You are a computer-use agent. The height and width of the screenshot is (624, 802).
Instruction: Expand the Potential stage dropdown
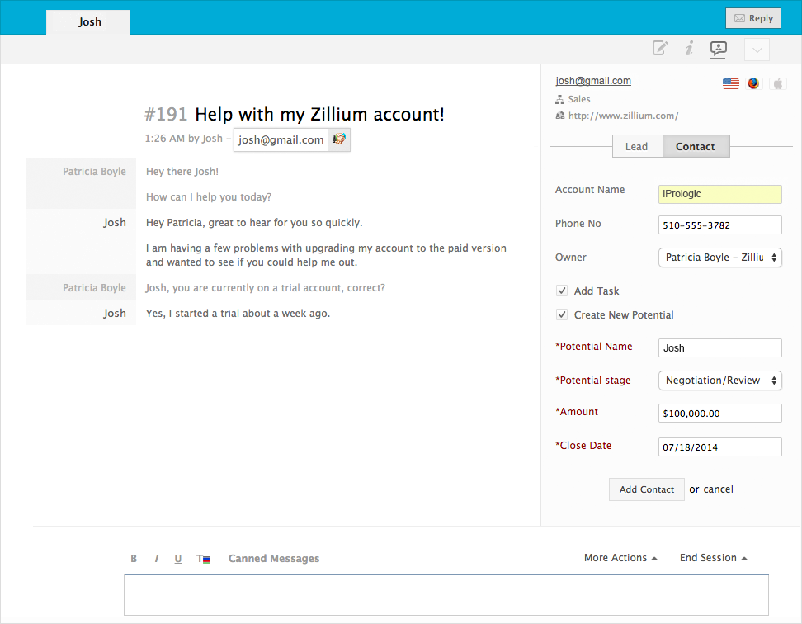click(x=719, y=381)
